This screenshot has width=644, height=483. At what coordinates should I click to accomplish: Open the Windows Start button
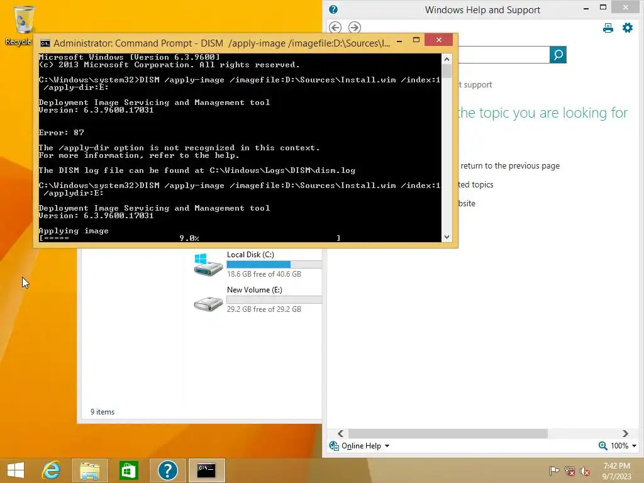[16, 470]
